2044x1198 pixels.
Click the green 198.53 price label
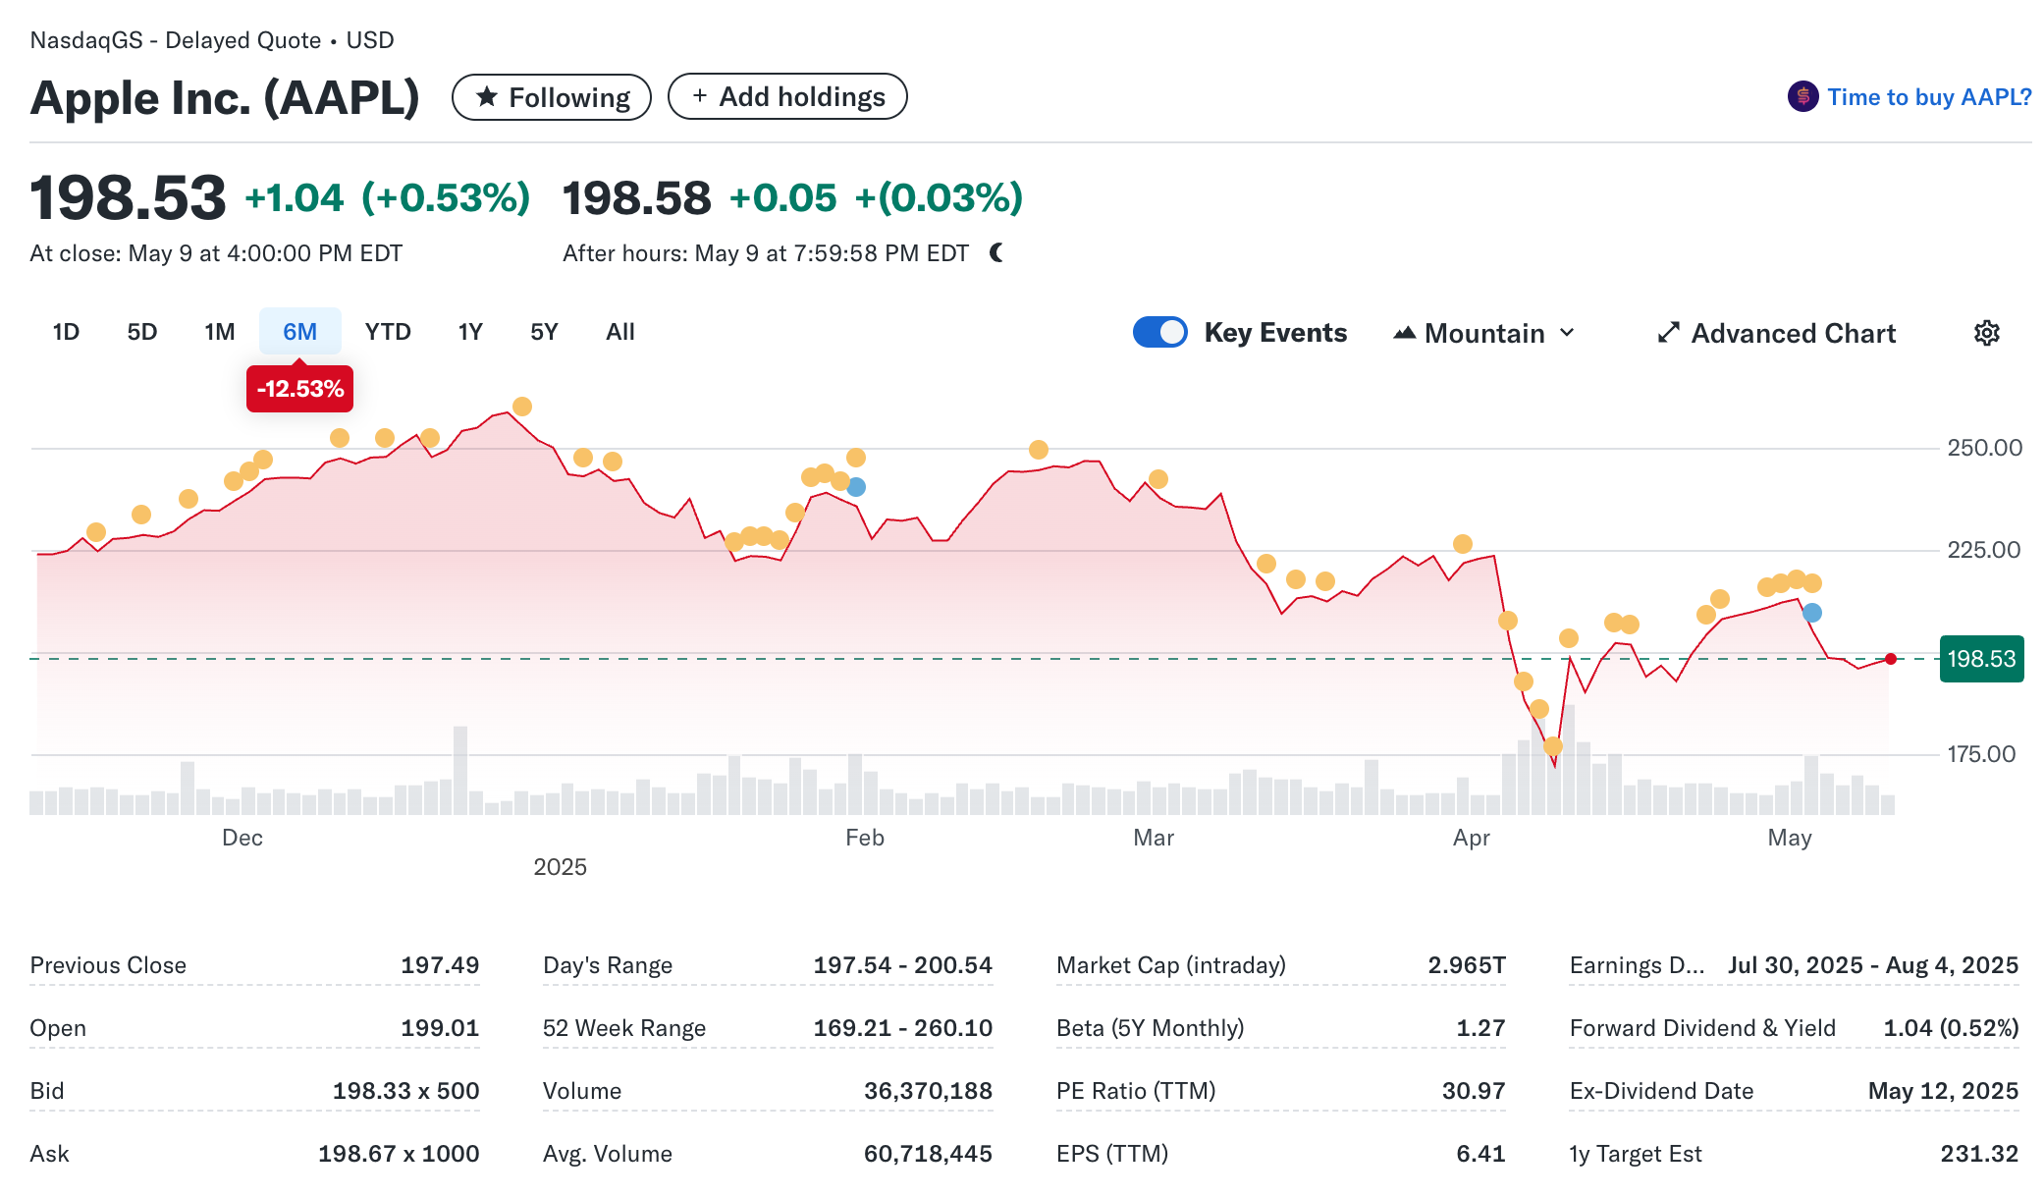[1980, 659]
